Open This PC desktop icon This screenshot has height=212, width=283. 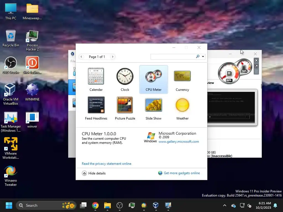[x=11, y=12]
